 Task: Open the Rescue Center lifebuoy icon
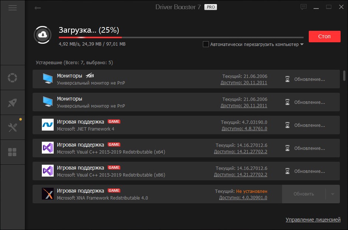[x=12, y=78]
